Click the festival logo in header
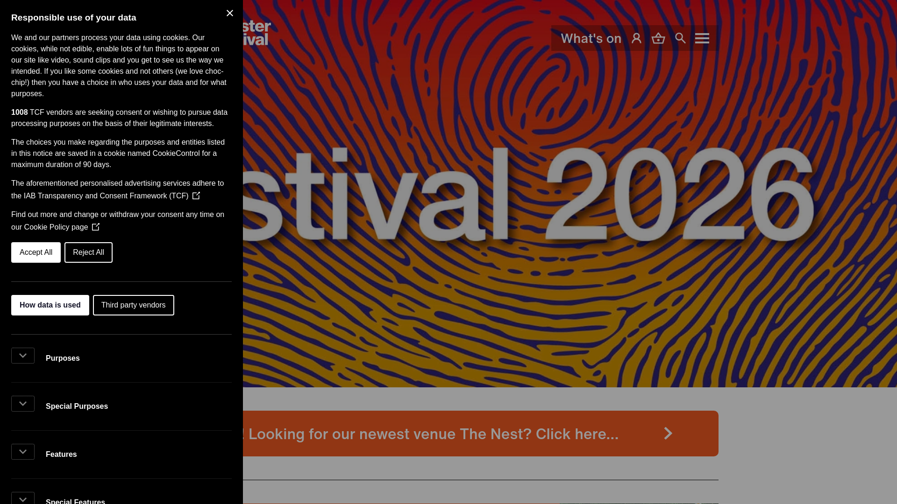897x504 pixels. (x=257, y=33)
